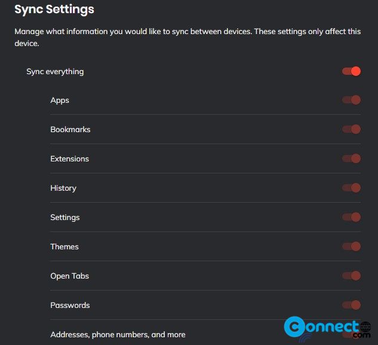Turn off Extensions sync toggle

pos(351,158)
